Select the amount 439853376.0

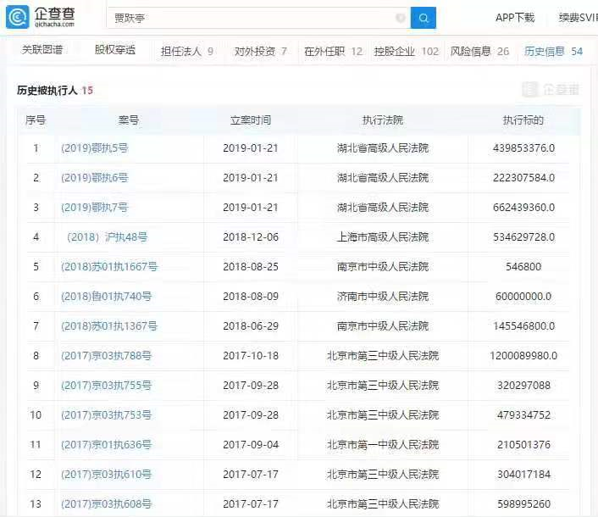[523, 148]
